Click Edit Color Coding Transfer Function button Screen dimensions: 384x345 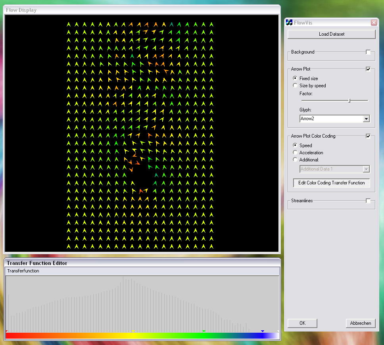coord(331,183)
